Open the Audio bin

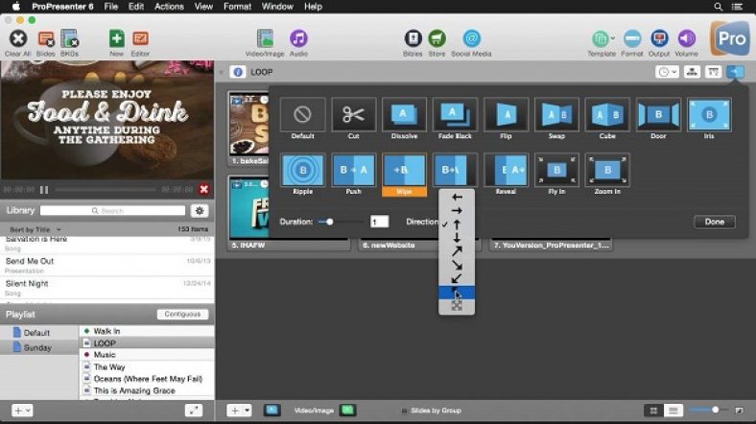298,40
